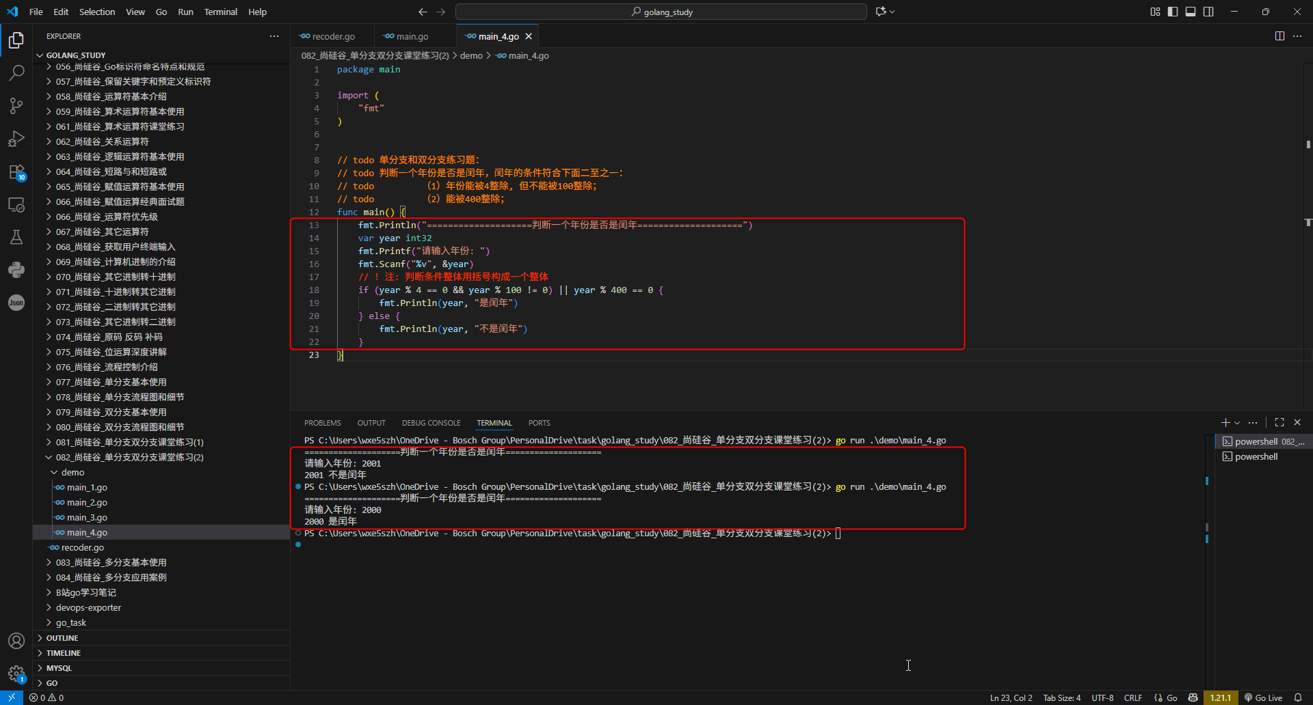Screen dimensions: 1313x705
Task: Open the Go menu
Action: tap(161, 12)
